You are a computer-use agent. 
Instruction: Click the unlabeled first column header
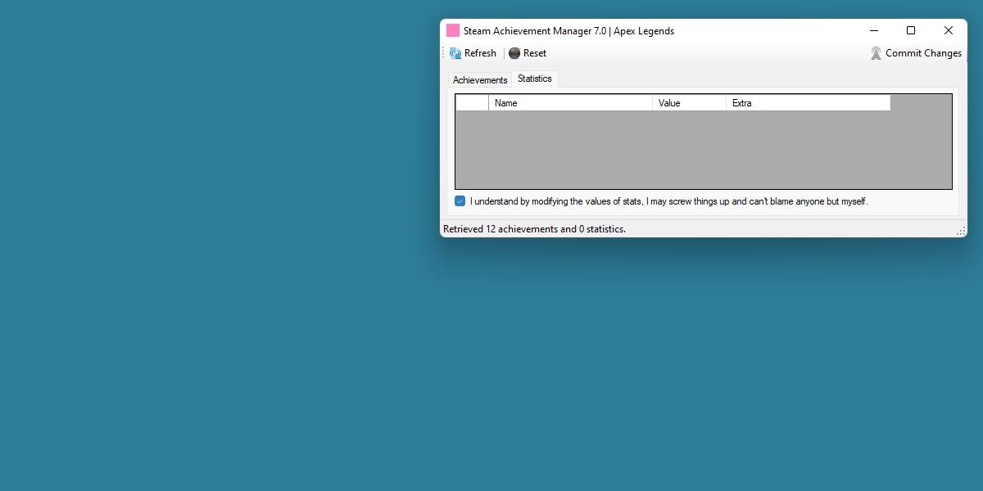[471, 102]
